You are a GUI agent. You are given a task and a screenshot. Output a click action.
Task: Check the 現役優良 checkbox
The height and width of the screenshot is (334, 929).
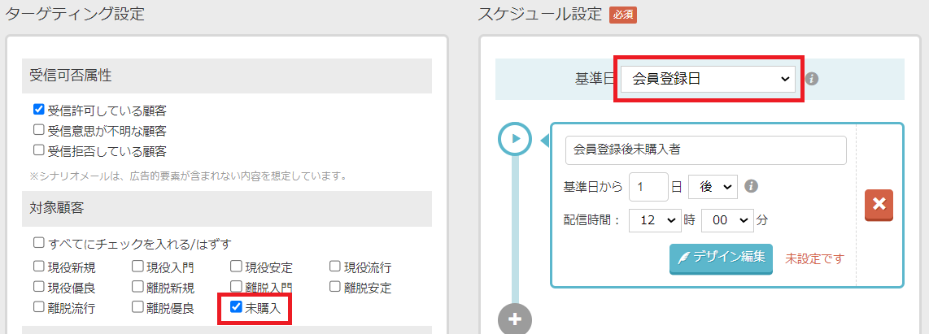coord(38,287)
